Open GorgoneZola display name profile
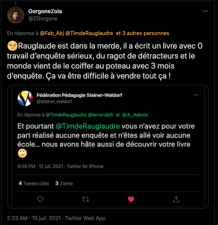The image size is (218, 225). click(x=45, y=11)
